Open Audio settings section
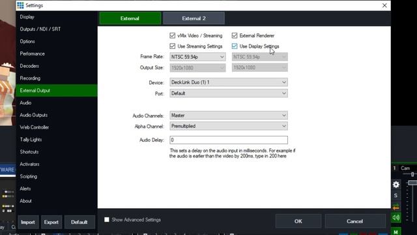This screenshot has width=417, height=235. [x=57, y=102]
